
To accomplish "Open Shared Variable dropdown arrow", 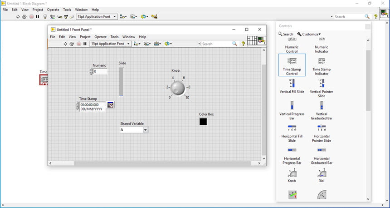I will click(x=146, y=130).
